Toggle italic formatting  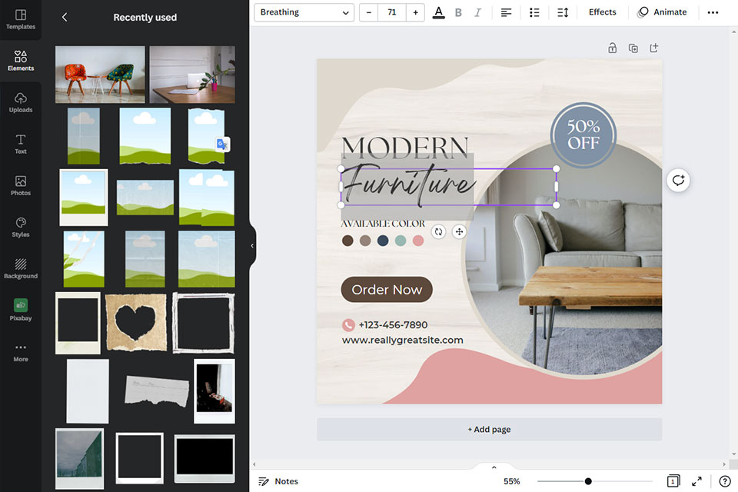click(x=477, y=12)
